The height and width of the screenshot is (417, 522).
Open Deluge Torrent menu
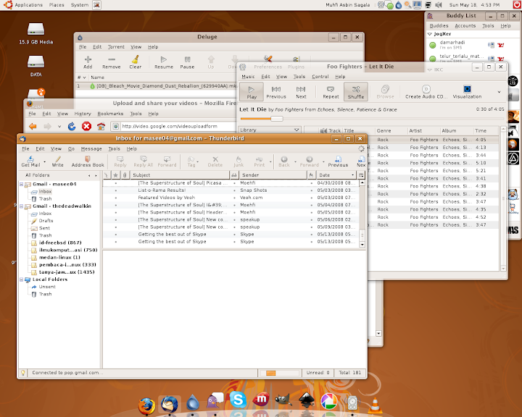click(116, 47)
